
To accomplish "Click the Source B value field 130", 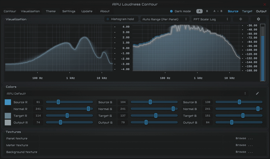I will [x=207, y=102].
